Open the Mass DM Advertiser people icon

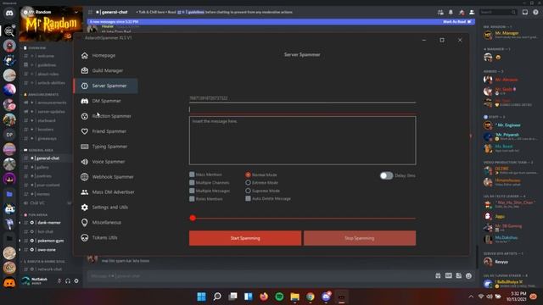pos(85,192)
